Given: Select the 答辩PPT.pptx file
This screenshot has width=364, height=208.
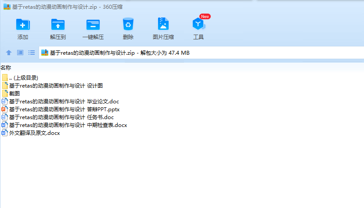Looking at the screenshot, I should [x=61, y=109].
